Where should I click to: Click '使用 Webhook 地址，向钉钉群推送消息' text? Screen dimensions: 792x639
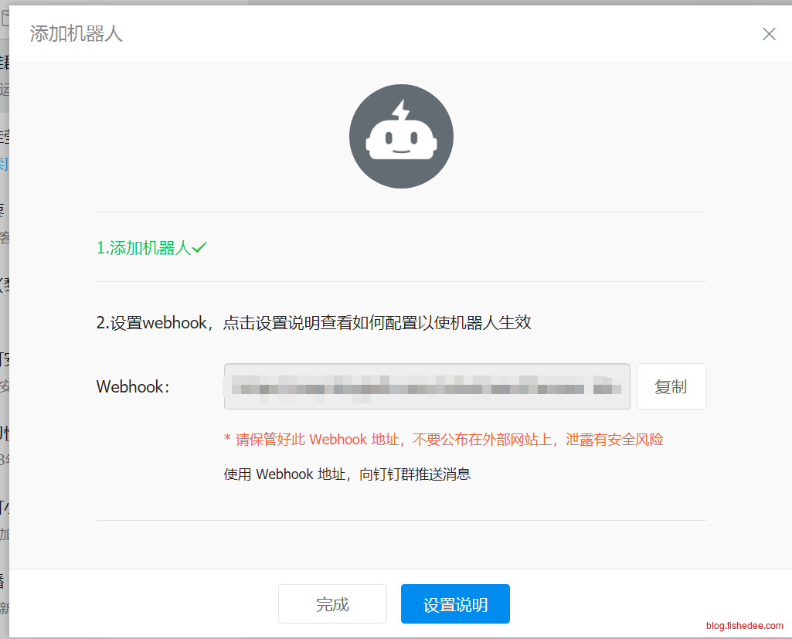pos(347,474)
